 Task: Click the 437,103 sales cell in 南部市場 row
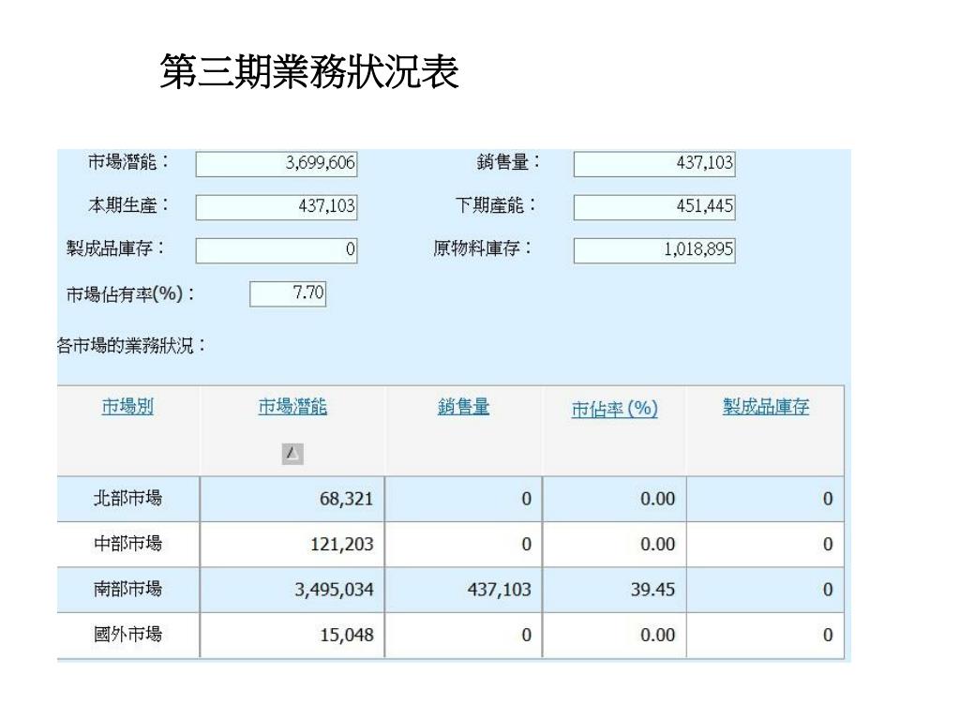click(463, 590)
